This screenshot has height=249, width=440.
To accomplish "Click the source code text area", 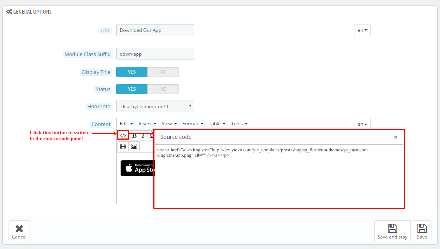I will point(279,176).
